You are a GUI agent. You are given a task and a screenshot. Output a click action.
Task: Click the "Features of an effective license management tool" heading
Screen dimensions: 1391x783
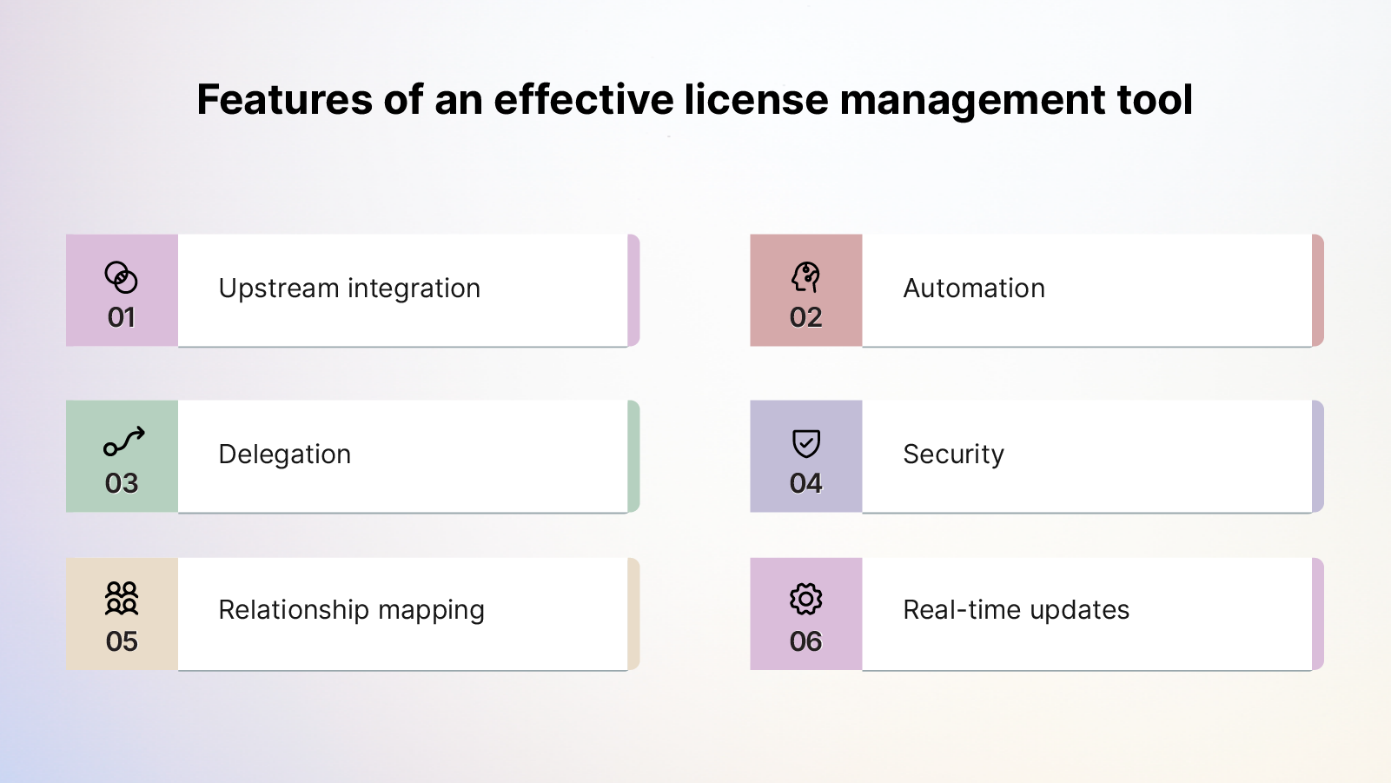[695, 100]
